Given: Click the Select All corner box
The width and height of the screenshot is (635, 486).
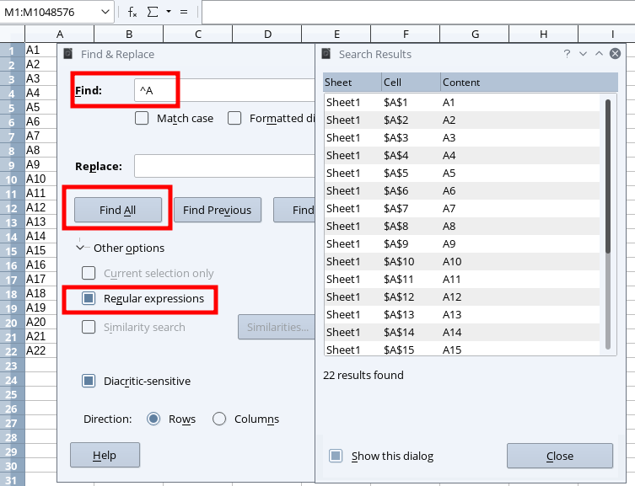Looking at the screenshot, I should pos(12,35).
